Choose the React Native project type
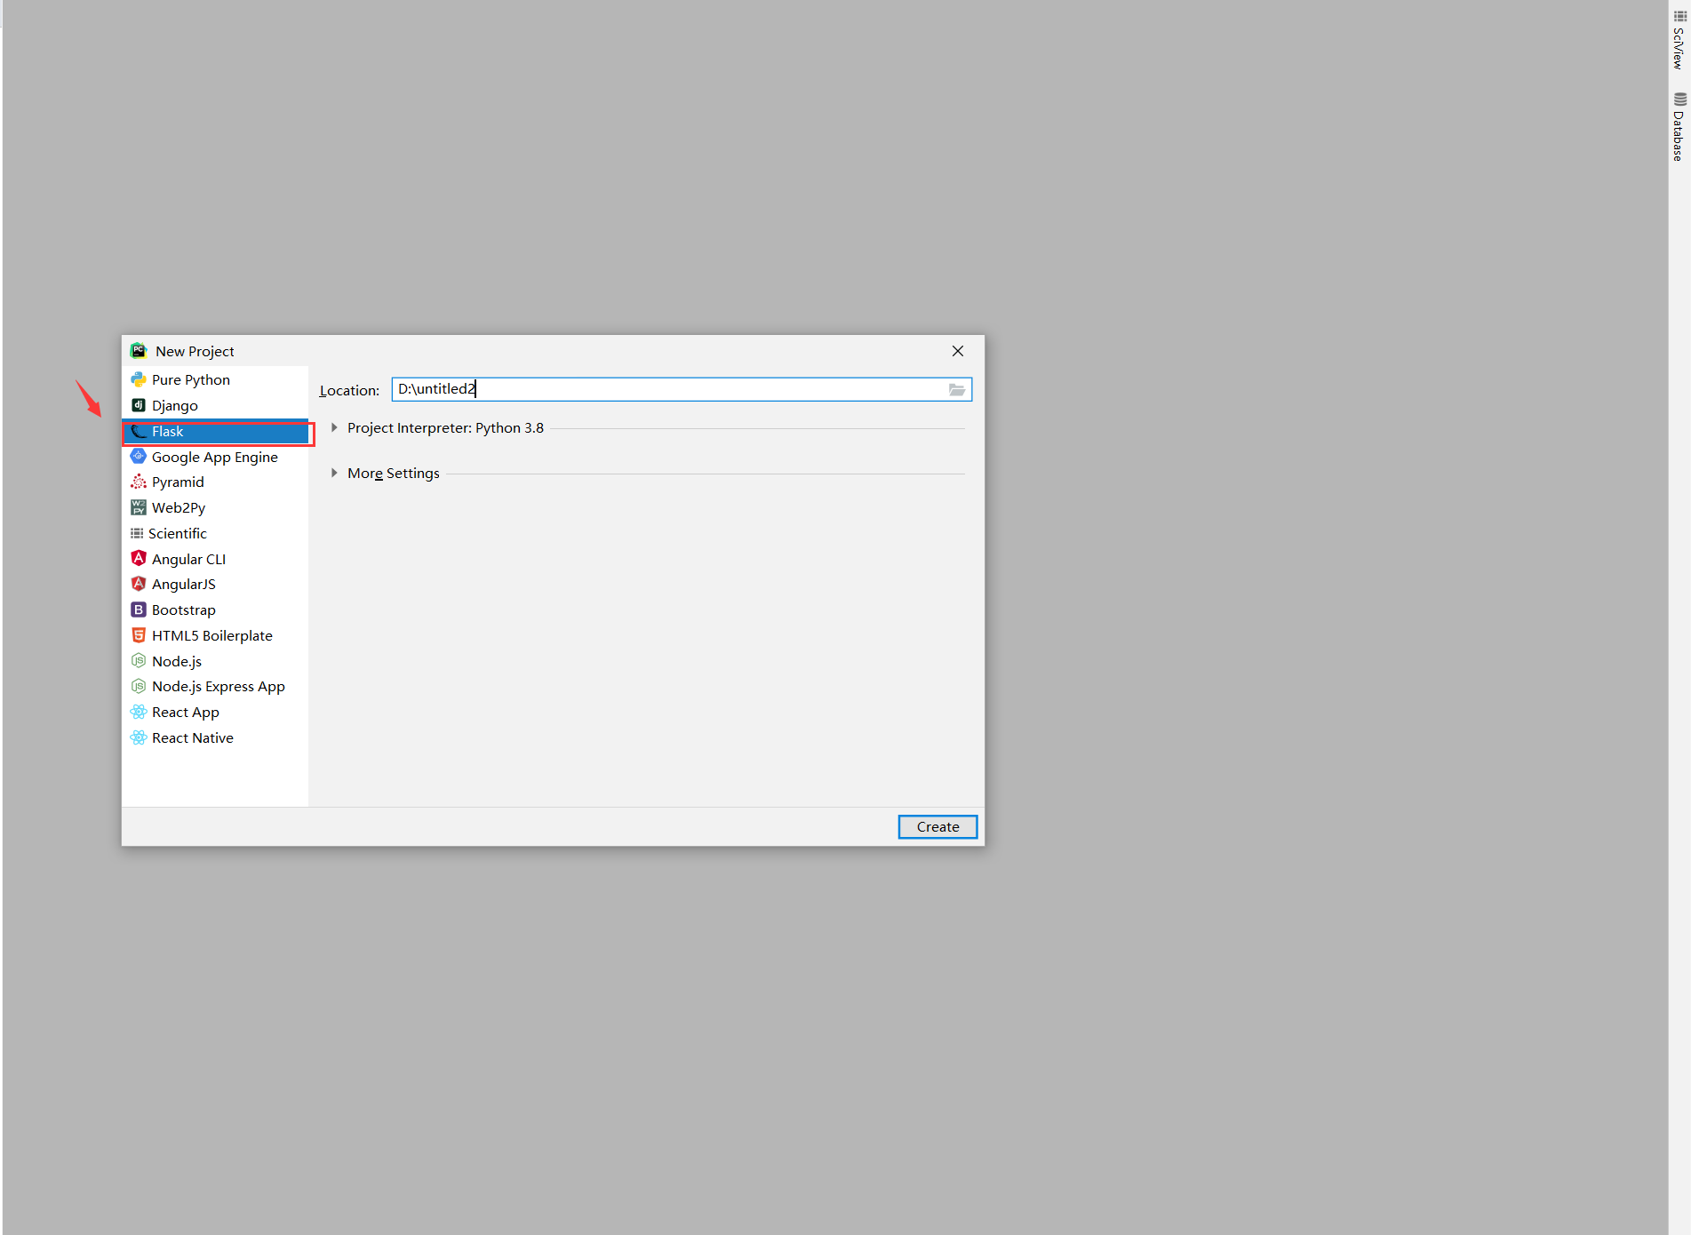 click(x=215, y=737)
